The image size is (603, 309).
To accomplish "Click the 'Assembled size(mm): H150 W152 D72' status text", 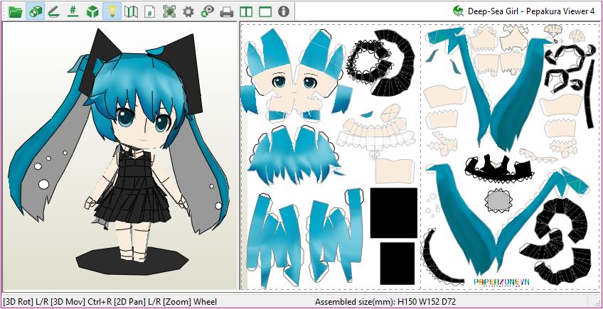I will pyautogui.click(x=385, y=302).
